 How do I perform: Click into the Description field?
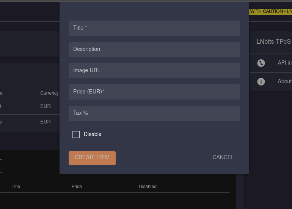154,49
